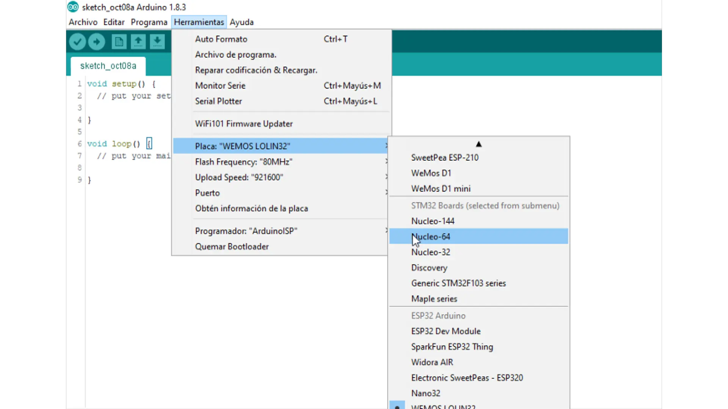Launch Serial Plotter

tap(282, 101)
